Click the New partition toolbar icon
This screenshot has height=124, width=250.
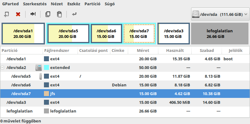pos(6,14)
